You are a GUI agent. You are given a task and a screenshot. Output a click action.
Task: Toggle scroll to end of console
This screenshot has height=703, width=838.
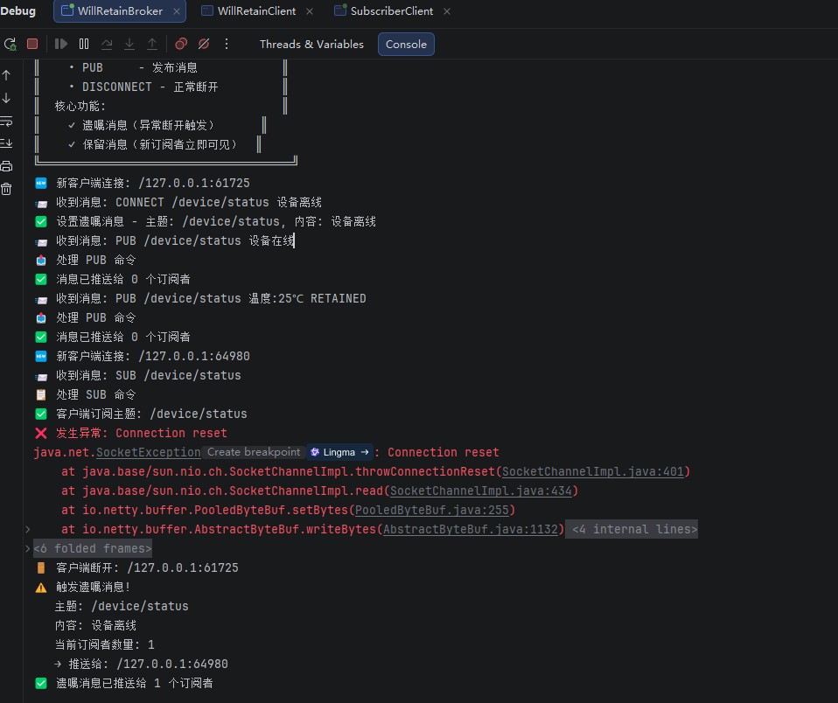point(6,143)
